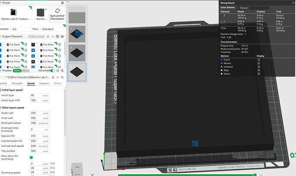
Task: Click compare presets icon beside Advanced
Action: coord(62,71)
